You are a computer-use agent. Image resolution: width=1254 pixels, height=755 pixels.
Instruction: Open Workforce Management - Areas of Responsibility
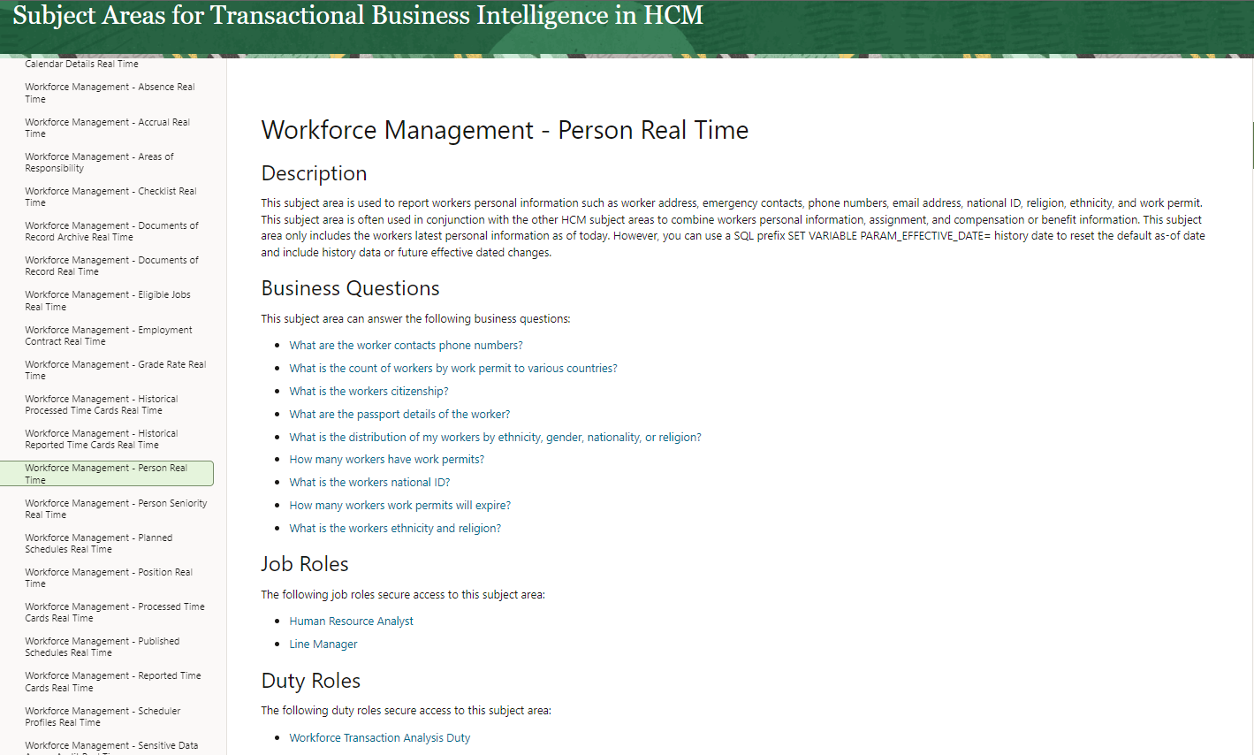pyautogui.click(x=99, y=162)
